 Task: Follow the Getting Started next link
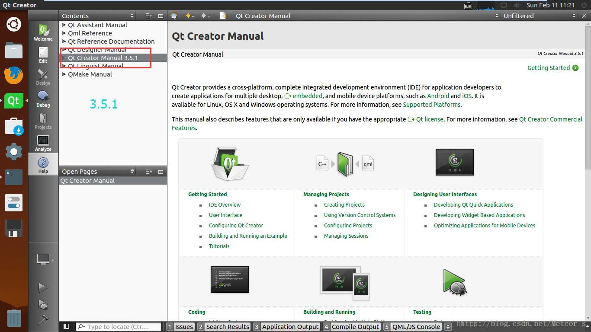(552, 67)
